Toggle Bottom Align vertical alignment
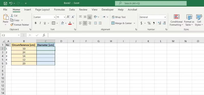The height and width of the screenshot is (95, 204). (90, 17)
